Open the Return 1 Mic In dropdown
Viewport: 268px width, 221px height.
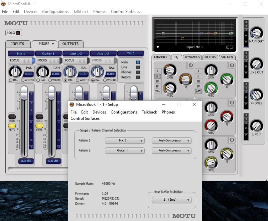coord(125,140)
